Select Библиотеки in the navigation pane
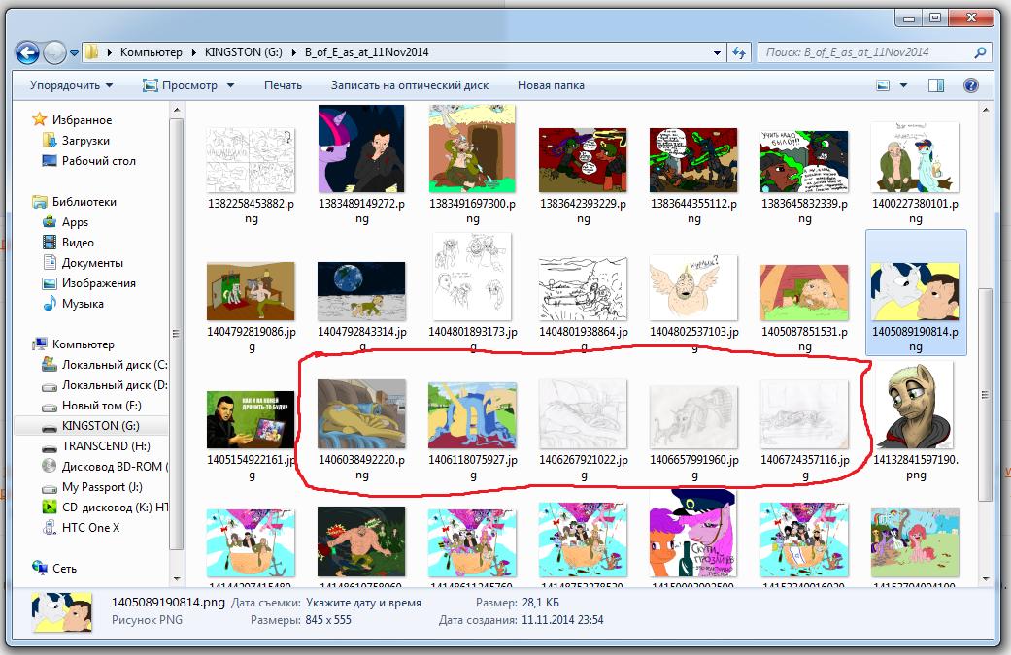Screen dimensions: 1011x655 tap(84, 202)
